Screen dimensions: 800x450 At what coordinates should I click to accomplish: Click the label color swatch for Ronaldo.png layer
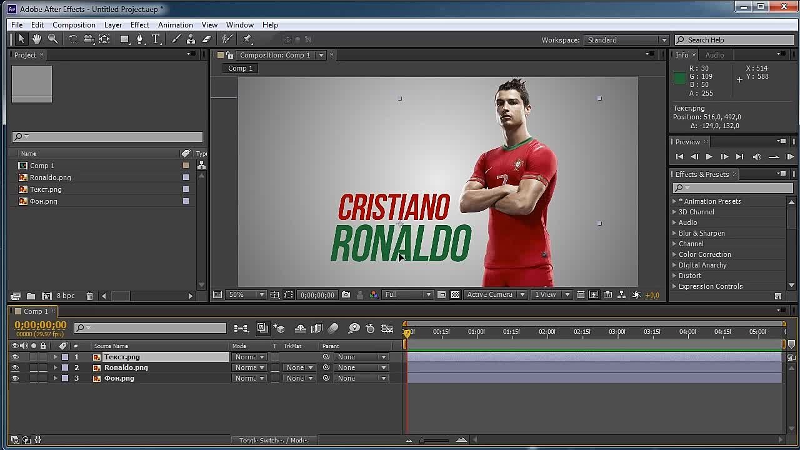click(x=65, y=367)
